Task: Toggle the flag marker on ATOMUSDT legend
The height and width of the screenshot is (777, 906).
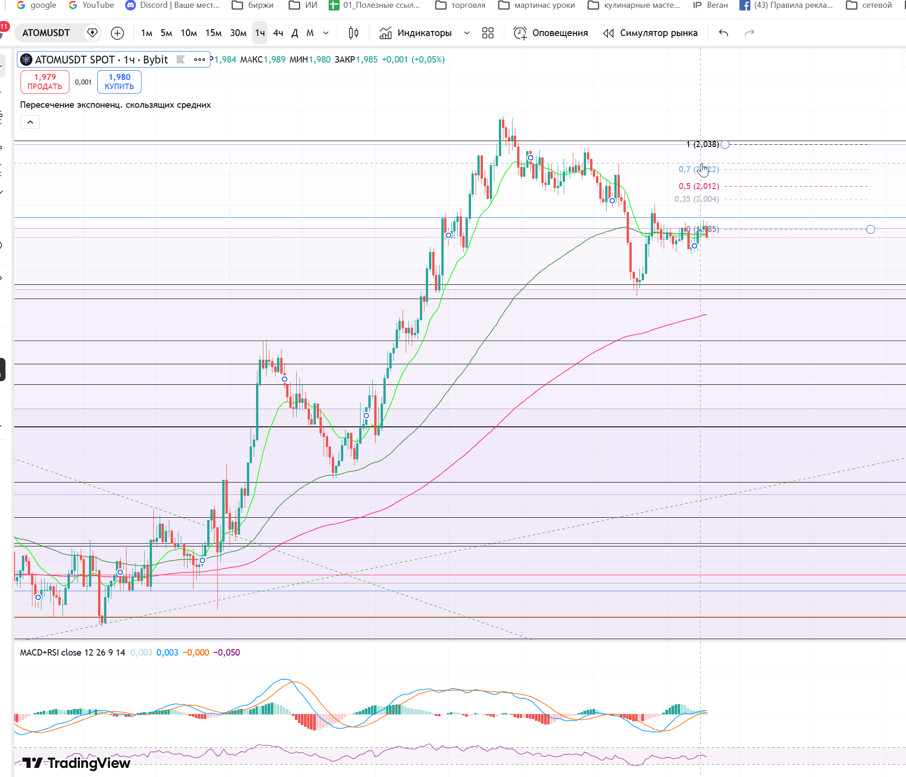Action: (x=181, y=59)
